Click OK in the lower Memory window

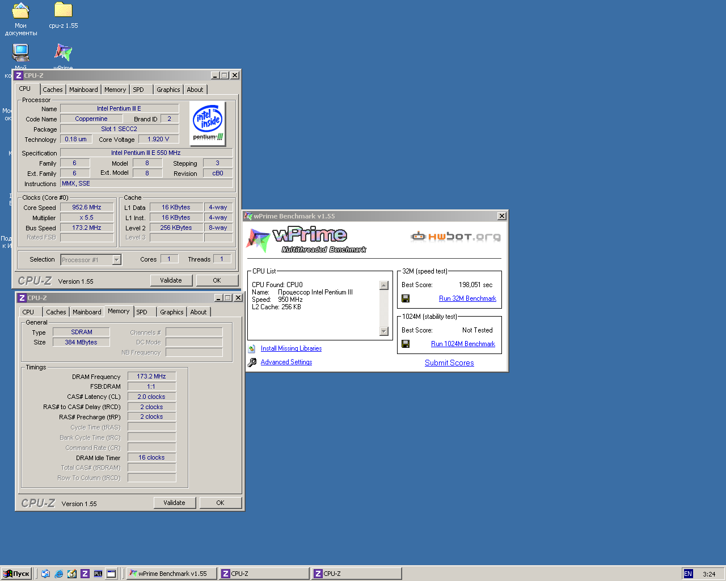[x=220, y=503]
